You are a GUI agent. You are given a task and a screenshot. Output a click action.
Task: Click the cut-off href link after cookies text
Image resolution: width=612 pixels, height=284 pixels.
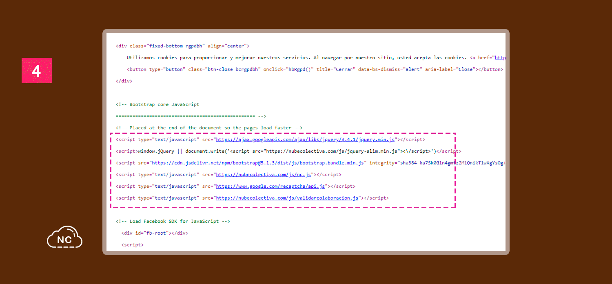[500, 58]
